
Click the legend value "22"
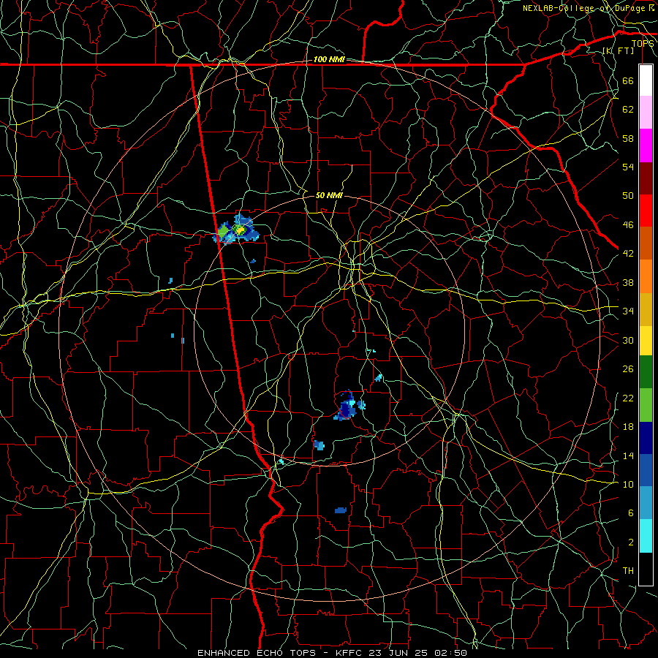(x=628, y=398)
